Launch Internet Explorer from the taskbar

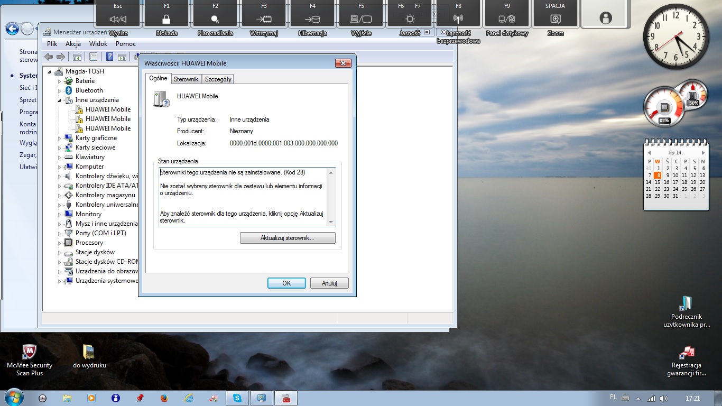pos(189,398)
